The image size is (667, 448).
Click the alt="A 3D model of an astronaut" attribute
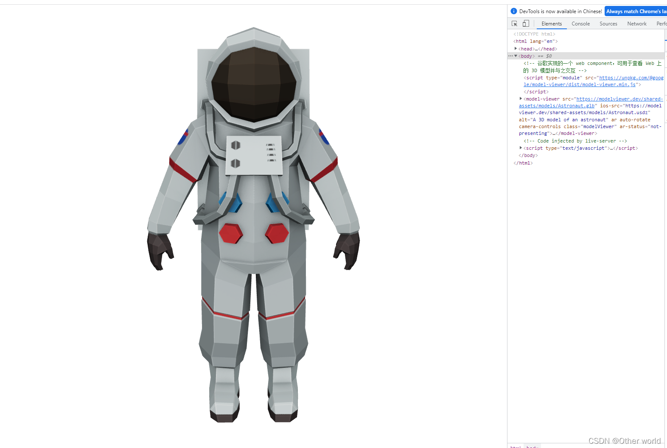[563, 120]
